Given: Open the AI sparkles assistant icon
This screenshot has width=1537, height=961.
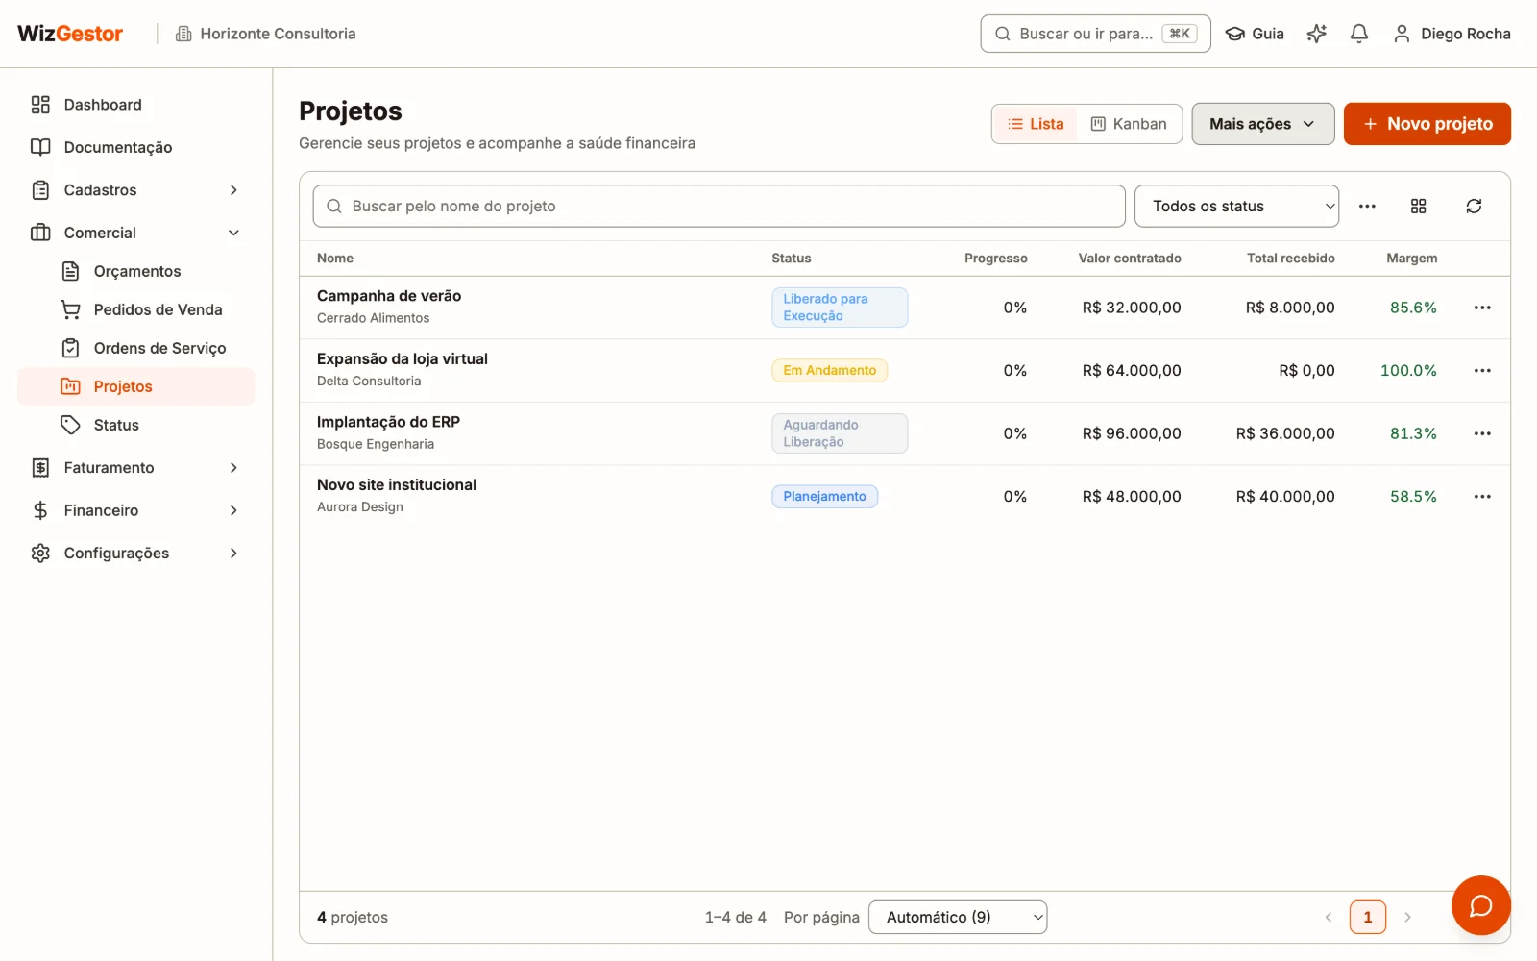Looking at the screenshot, I should (1316, 34).
